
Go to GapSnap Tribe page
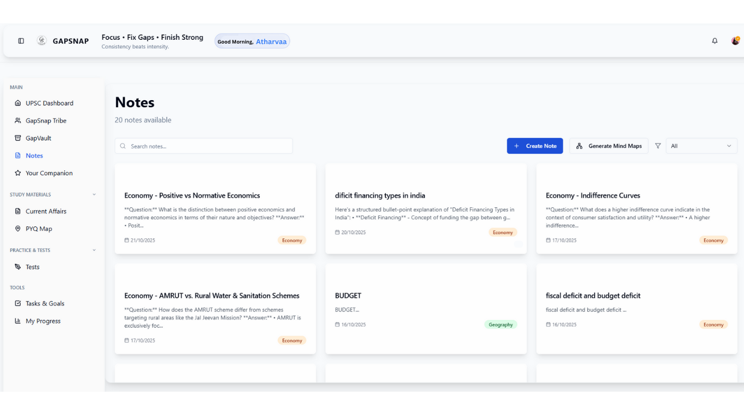(x=46, y=121)
